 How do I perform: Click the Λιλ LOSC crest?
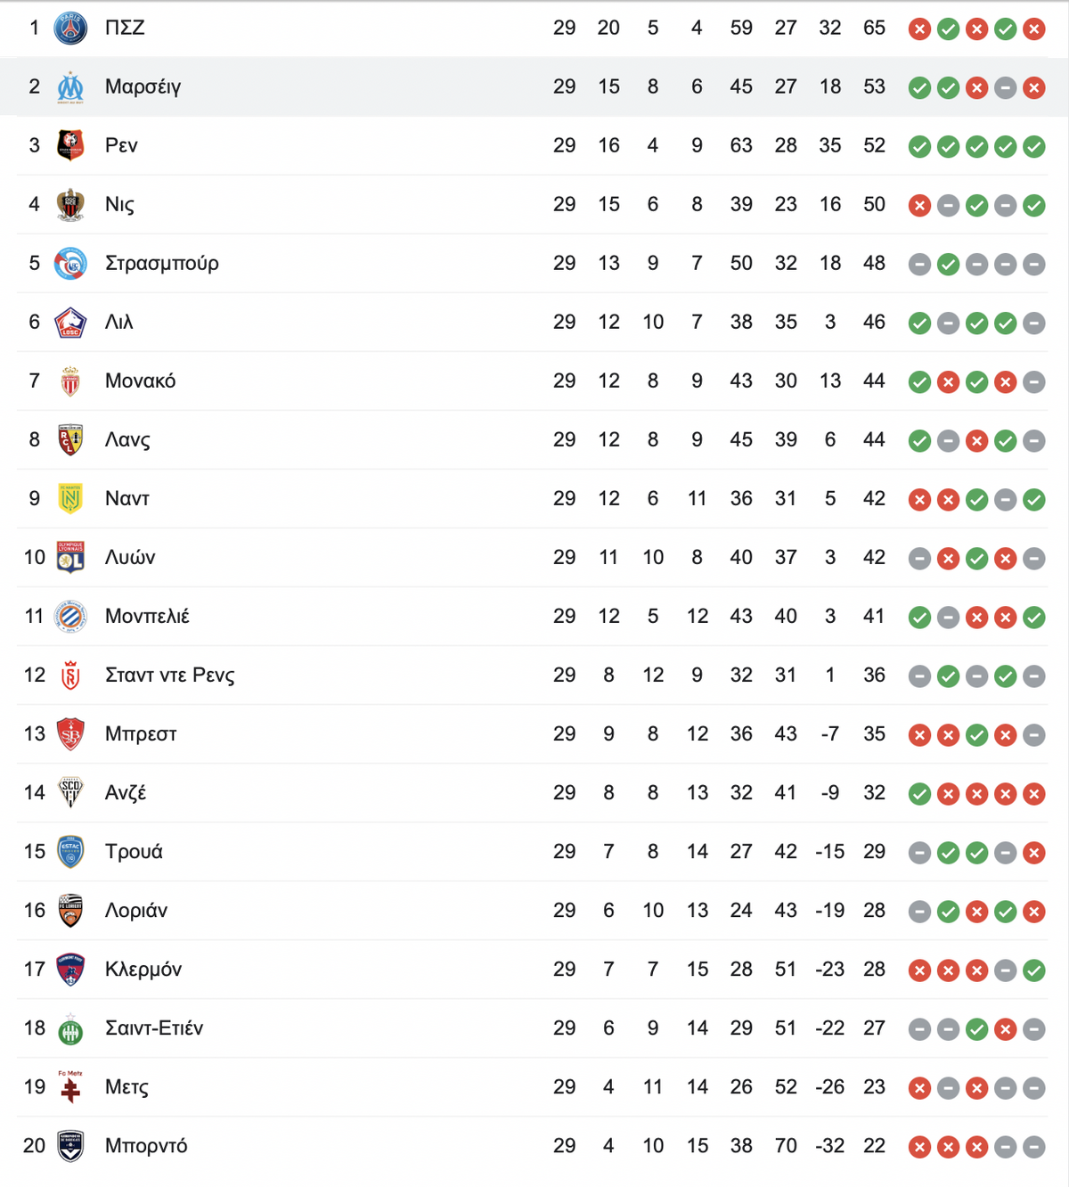click(70, 323)
